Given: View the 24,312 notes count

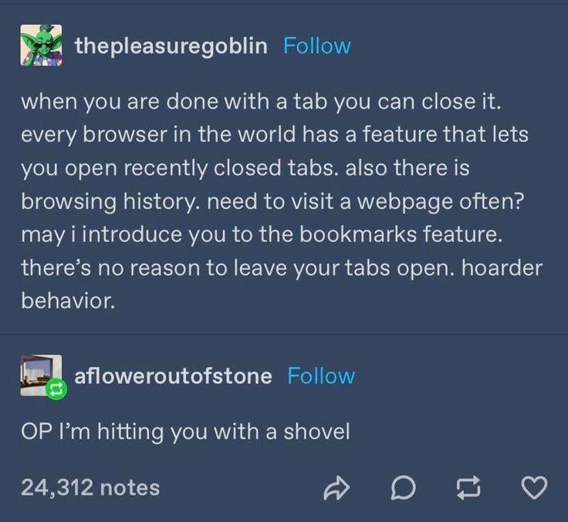Looking at the screenshot, I should pos(90,487).
